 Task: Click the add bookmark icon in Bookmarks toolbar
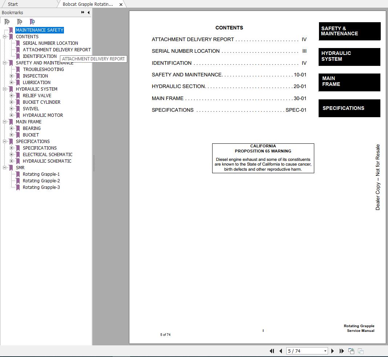20,22
